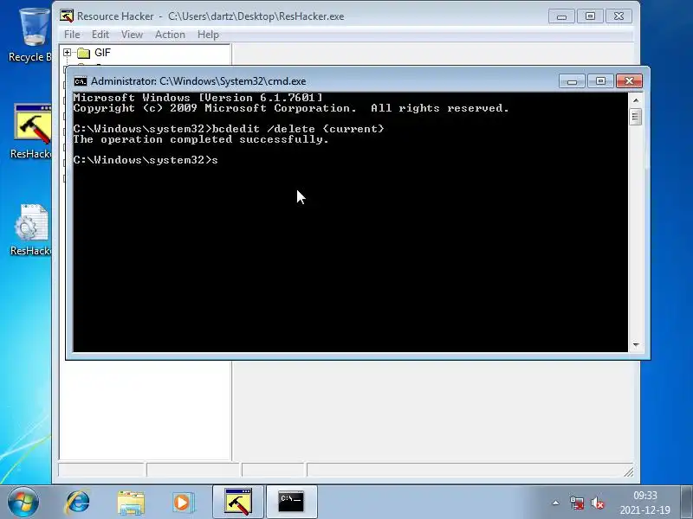
Task: Switch to cmd.exe taskbar button
Action: coord(291,502)
